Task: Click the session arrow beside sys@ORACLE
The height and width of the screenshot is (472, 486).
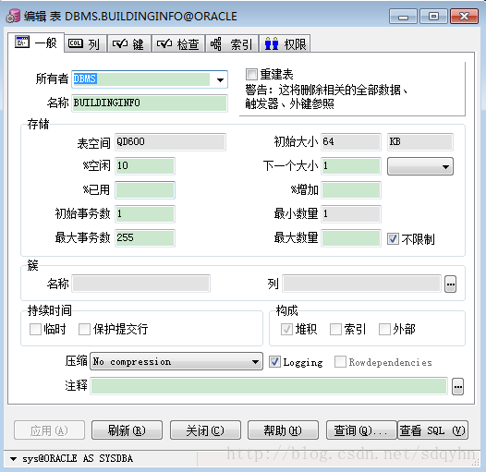Action: [x=13, y=459]
